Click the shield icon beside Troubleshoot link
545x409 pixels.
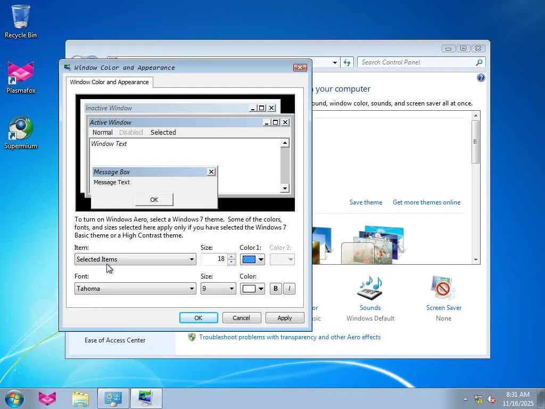(192, 337)
